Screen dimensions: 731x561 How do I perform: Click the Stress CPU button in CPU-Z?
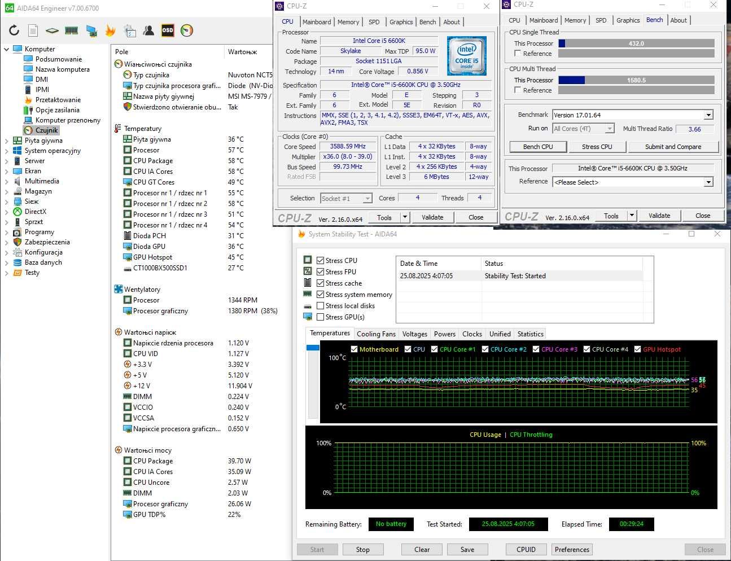point(597,147)
